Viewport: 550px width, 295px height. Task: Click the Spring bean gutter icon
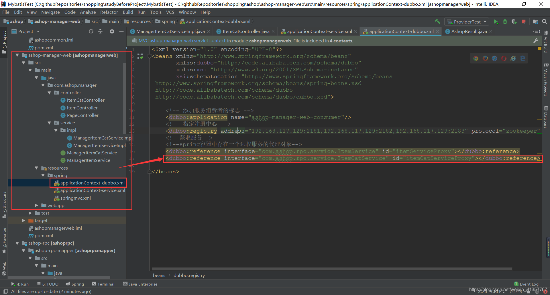(140, 56)
